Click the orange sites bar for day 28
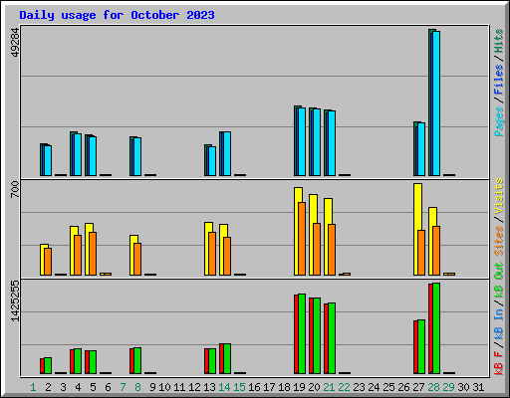This screenshot has width=510, height=398. tap(436, 251)
